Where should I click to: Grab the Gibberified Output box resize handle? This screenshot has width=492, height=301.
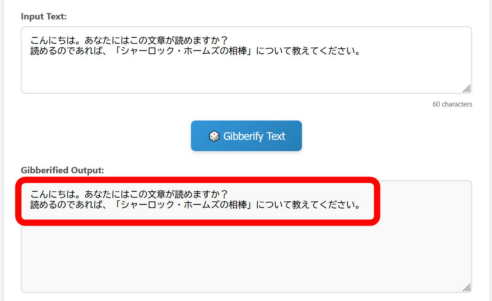click(467, 287)
